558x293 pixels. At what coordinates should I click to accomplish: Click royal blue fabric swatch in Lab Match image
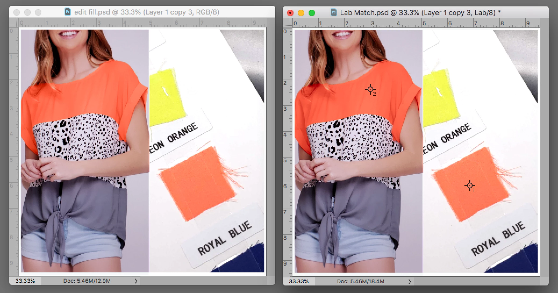(524, 261)
